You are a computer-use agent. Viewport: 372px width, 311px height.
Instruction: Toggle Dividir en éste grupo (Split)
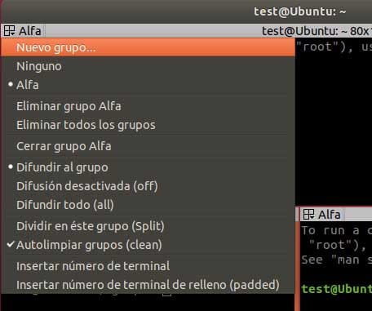[148, 226]
